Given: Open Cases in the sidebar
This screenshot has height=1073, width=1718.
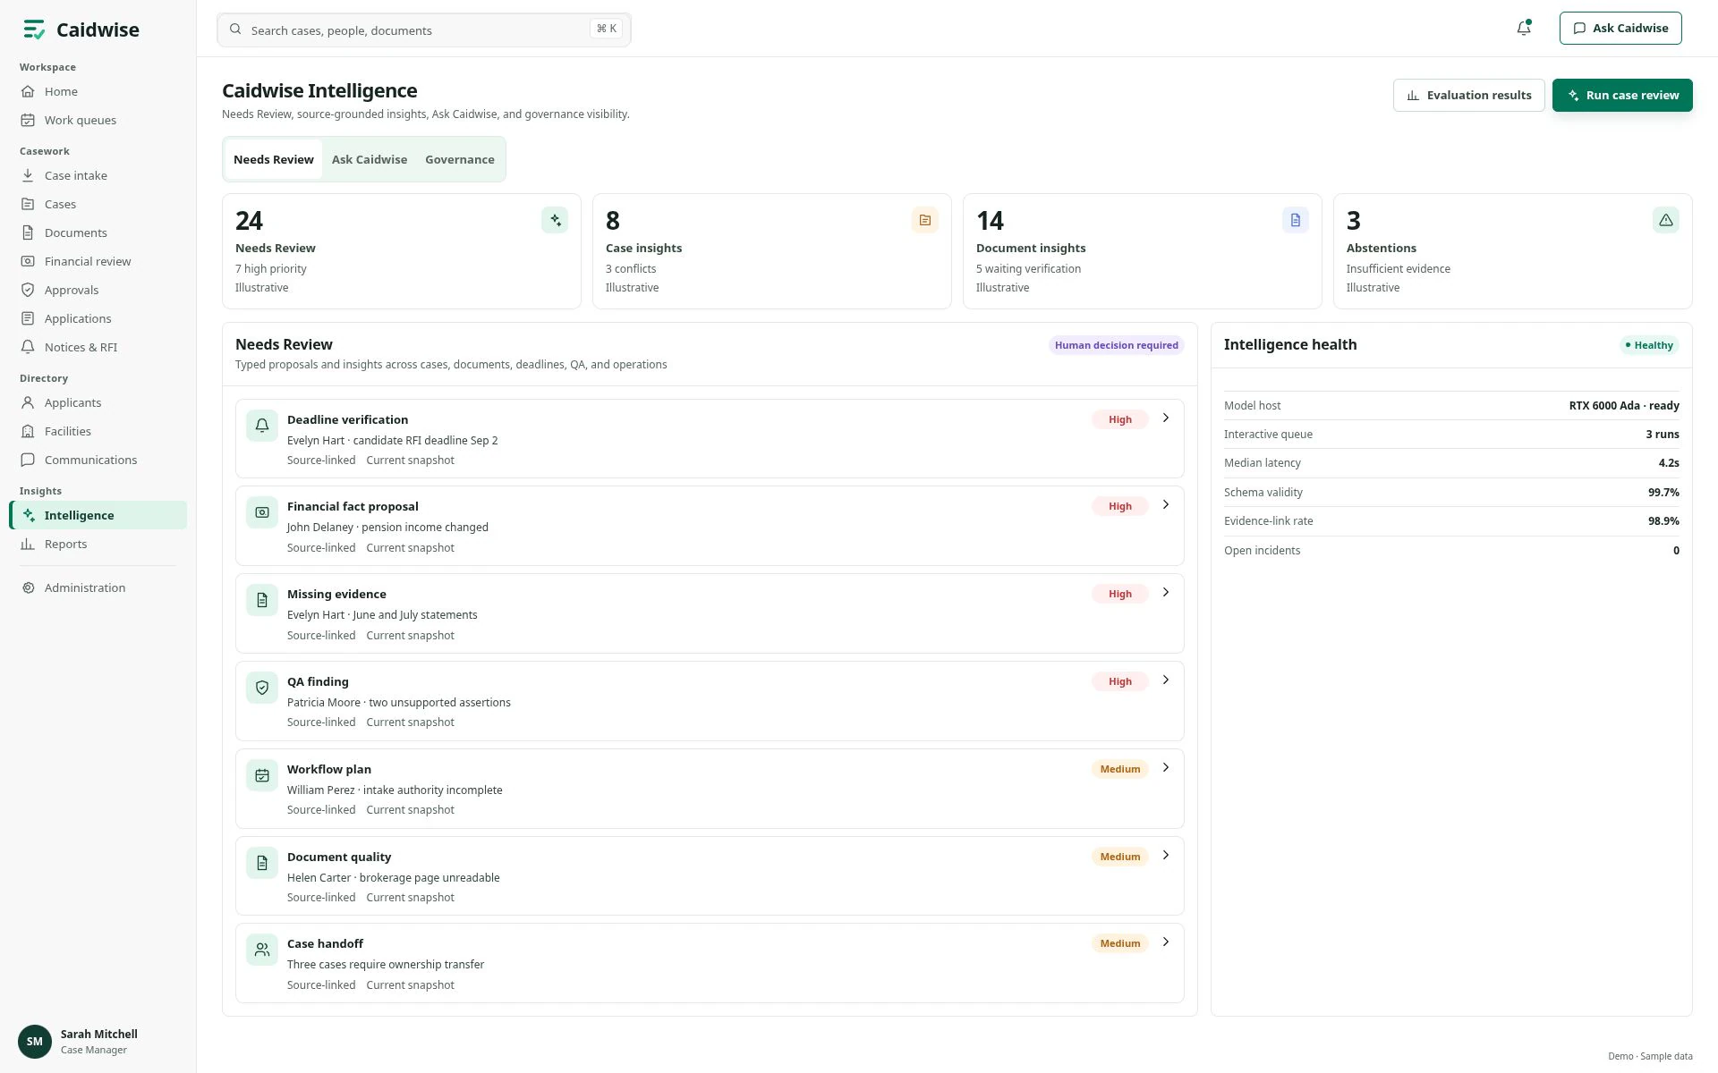Looking at the screenshot, I should click(98, 204).
